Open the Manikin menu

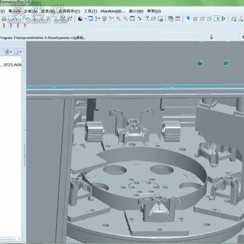113,11
